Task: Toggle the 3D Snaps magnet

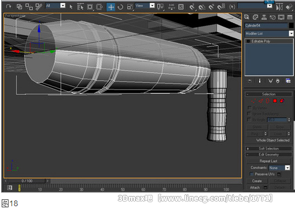Action: (192, 7)
